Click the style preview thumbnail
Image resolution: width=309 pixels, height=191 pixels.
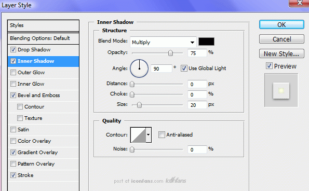coord(281,90)
